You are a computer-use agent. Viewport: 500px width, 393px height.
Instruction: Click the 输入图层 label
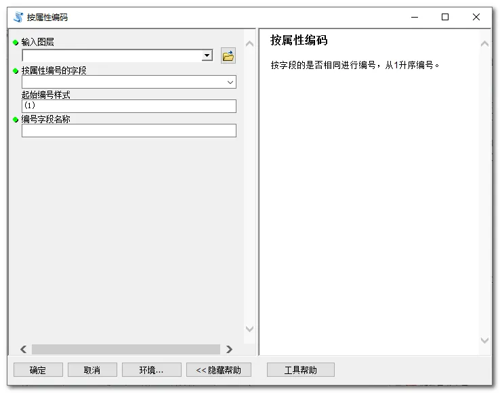(38, 42)
